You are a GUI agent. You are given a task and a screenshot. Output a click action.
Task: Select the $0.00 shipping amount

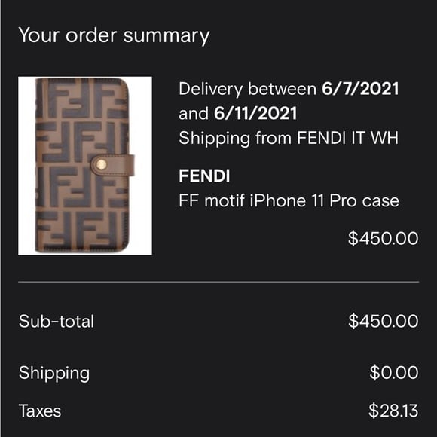click(x=394, y=372)
